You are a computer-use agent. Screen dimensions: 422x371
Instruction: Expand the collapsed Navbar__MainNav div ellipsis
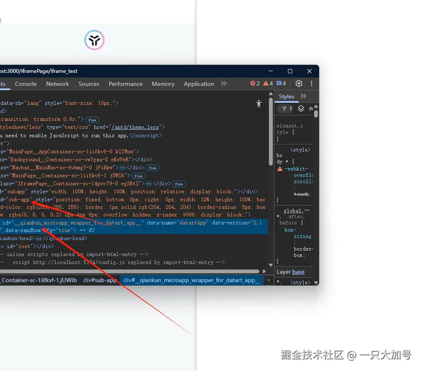tap(122, 168)
